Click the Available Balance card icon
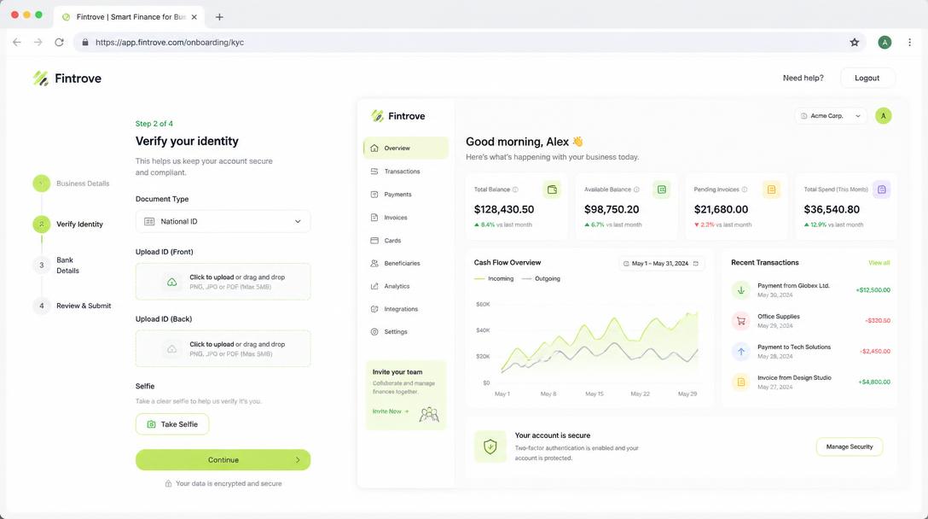 tap(662, 190)
